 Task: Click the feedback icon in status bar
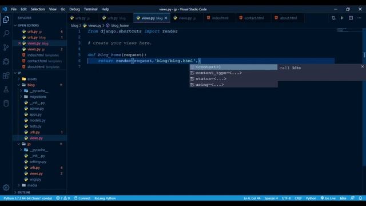click(352, 199)
